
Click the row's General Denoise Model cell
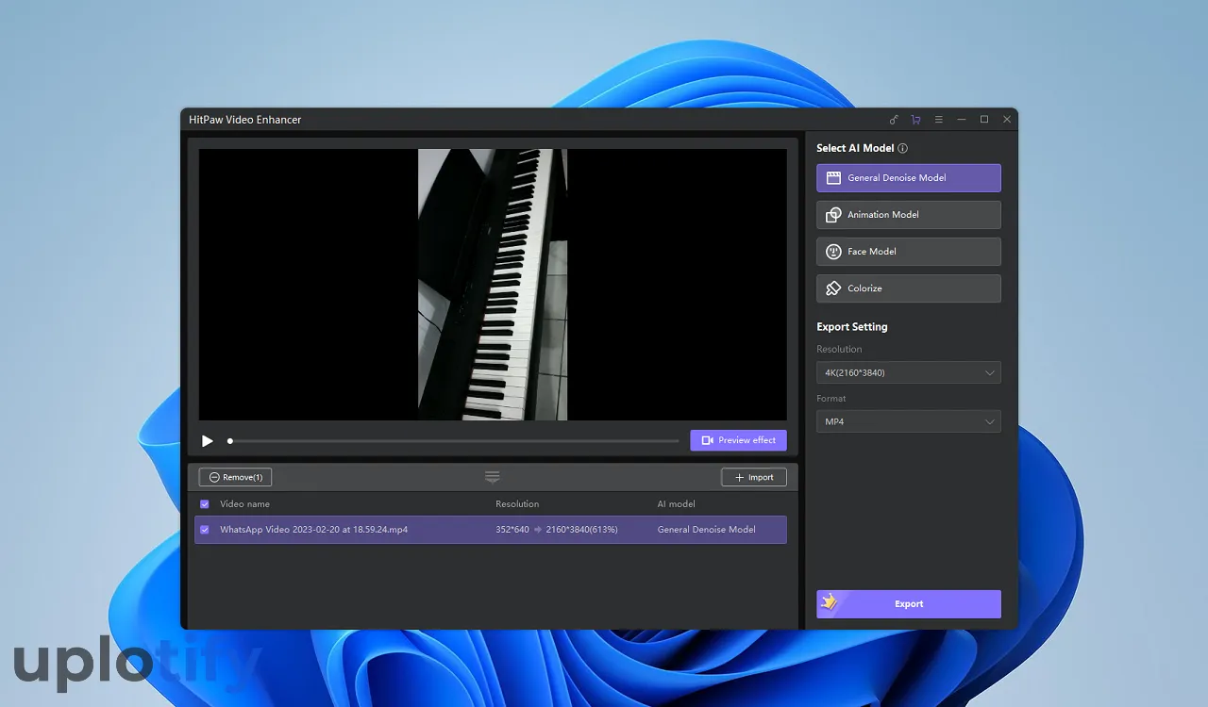706,530
